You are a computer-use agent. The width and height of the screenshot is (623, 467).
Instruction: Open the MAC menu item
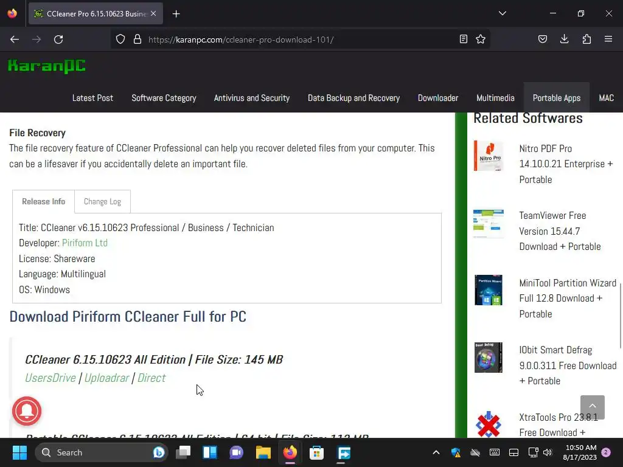pyautogui.click(x=607, y=98)
